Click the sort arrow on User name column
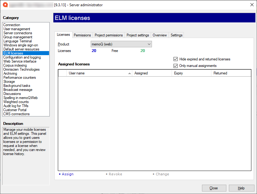 click(129, 73)
